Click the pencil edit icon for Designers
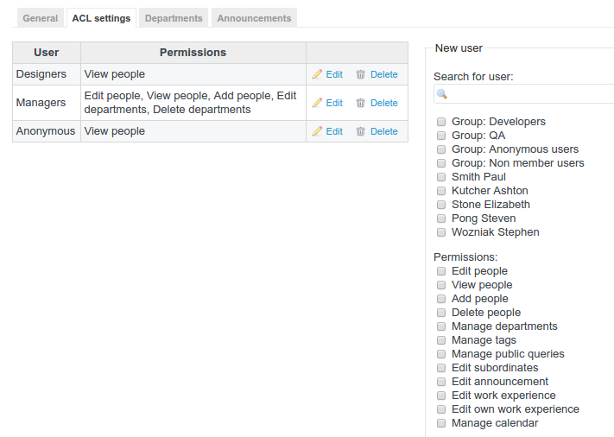614x437 pixels. 317,75
